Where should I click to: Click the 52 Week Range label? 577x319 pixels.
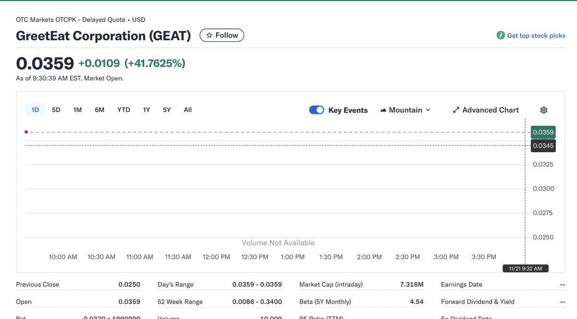(180, 302)
